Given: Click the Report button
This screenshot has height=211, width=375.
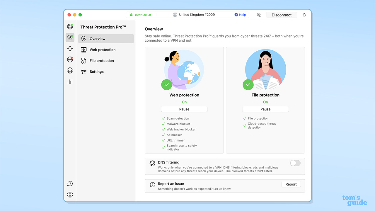Looking at the screenshot, I should pyautogui.click(x=291, y=184).
